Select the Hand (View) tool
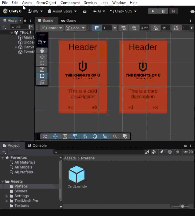The height and width of the screenshot is (216, 195). click(42, 51)
